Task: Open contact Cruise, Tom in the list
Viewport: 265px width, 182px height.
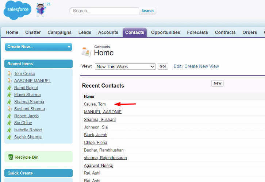Action: 95,104
